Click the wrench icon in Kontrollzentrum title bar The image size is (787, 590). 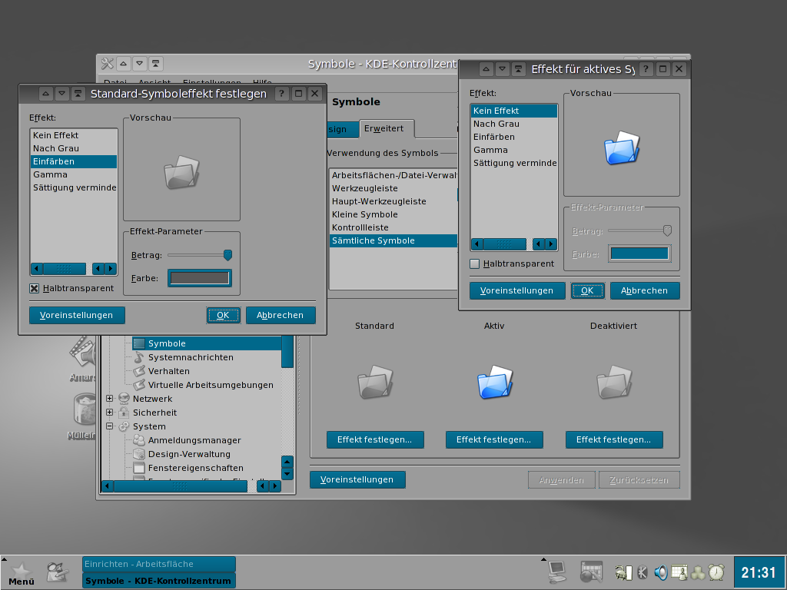point(107,63)
